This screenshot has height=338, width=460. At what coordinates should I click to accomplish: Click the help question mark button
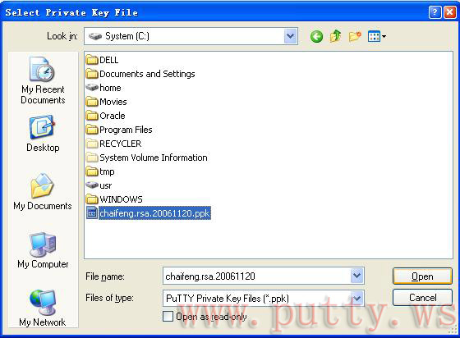[435, 12]
